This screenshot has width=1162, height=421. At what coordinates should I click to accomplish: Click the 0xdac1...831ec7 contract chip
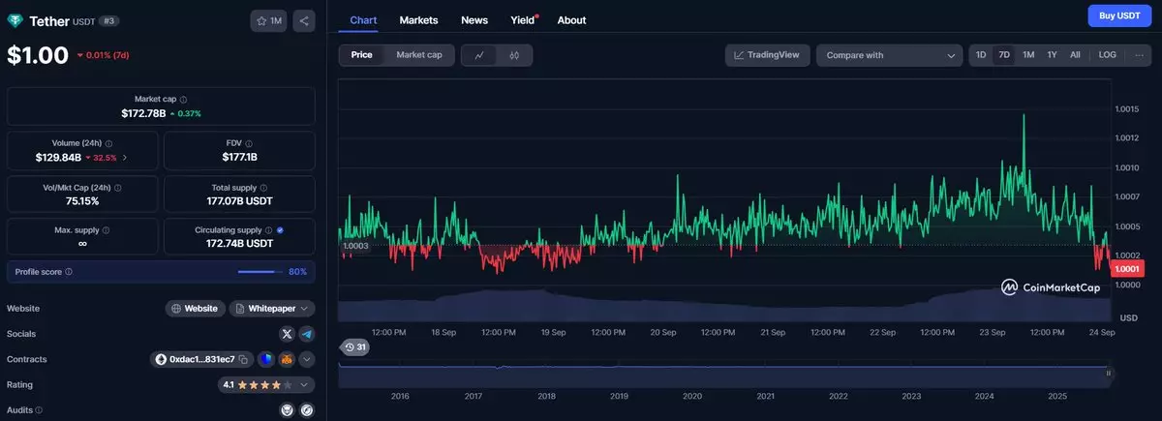202,359
